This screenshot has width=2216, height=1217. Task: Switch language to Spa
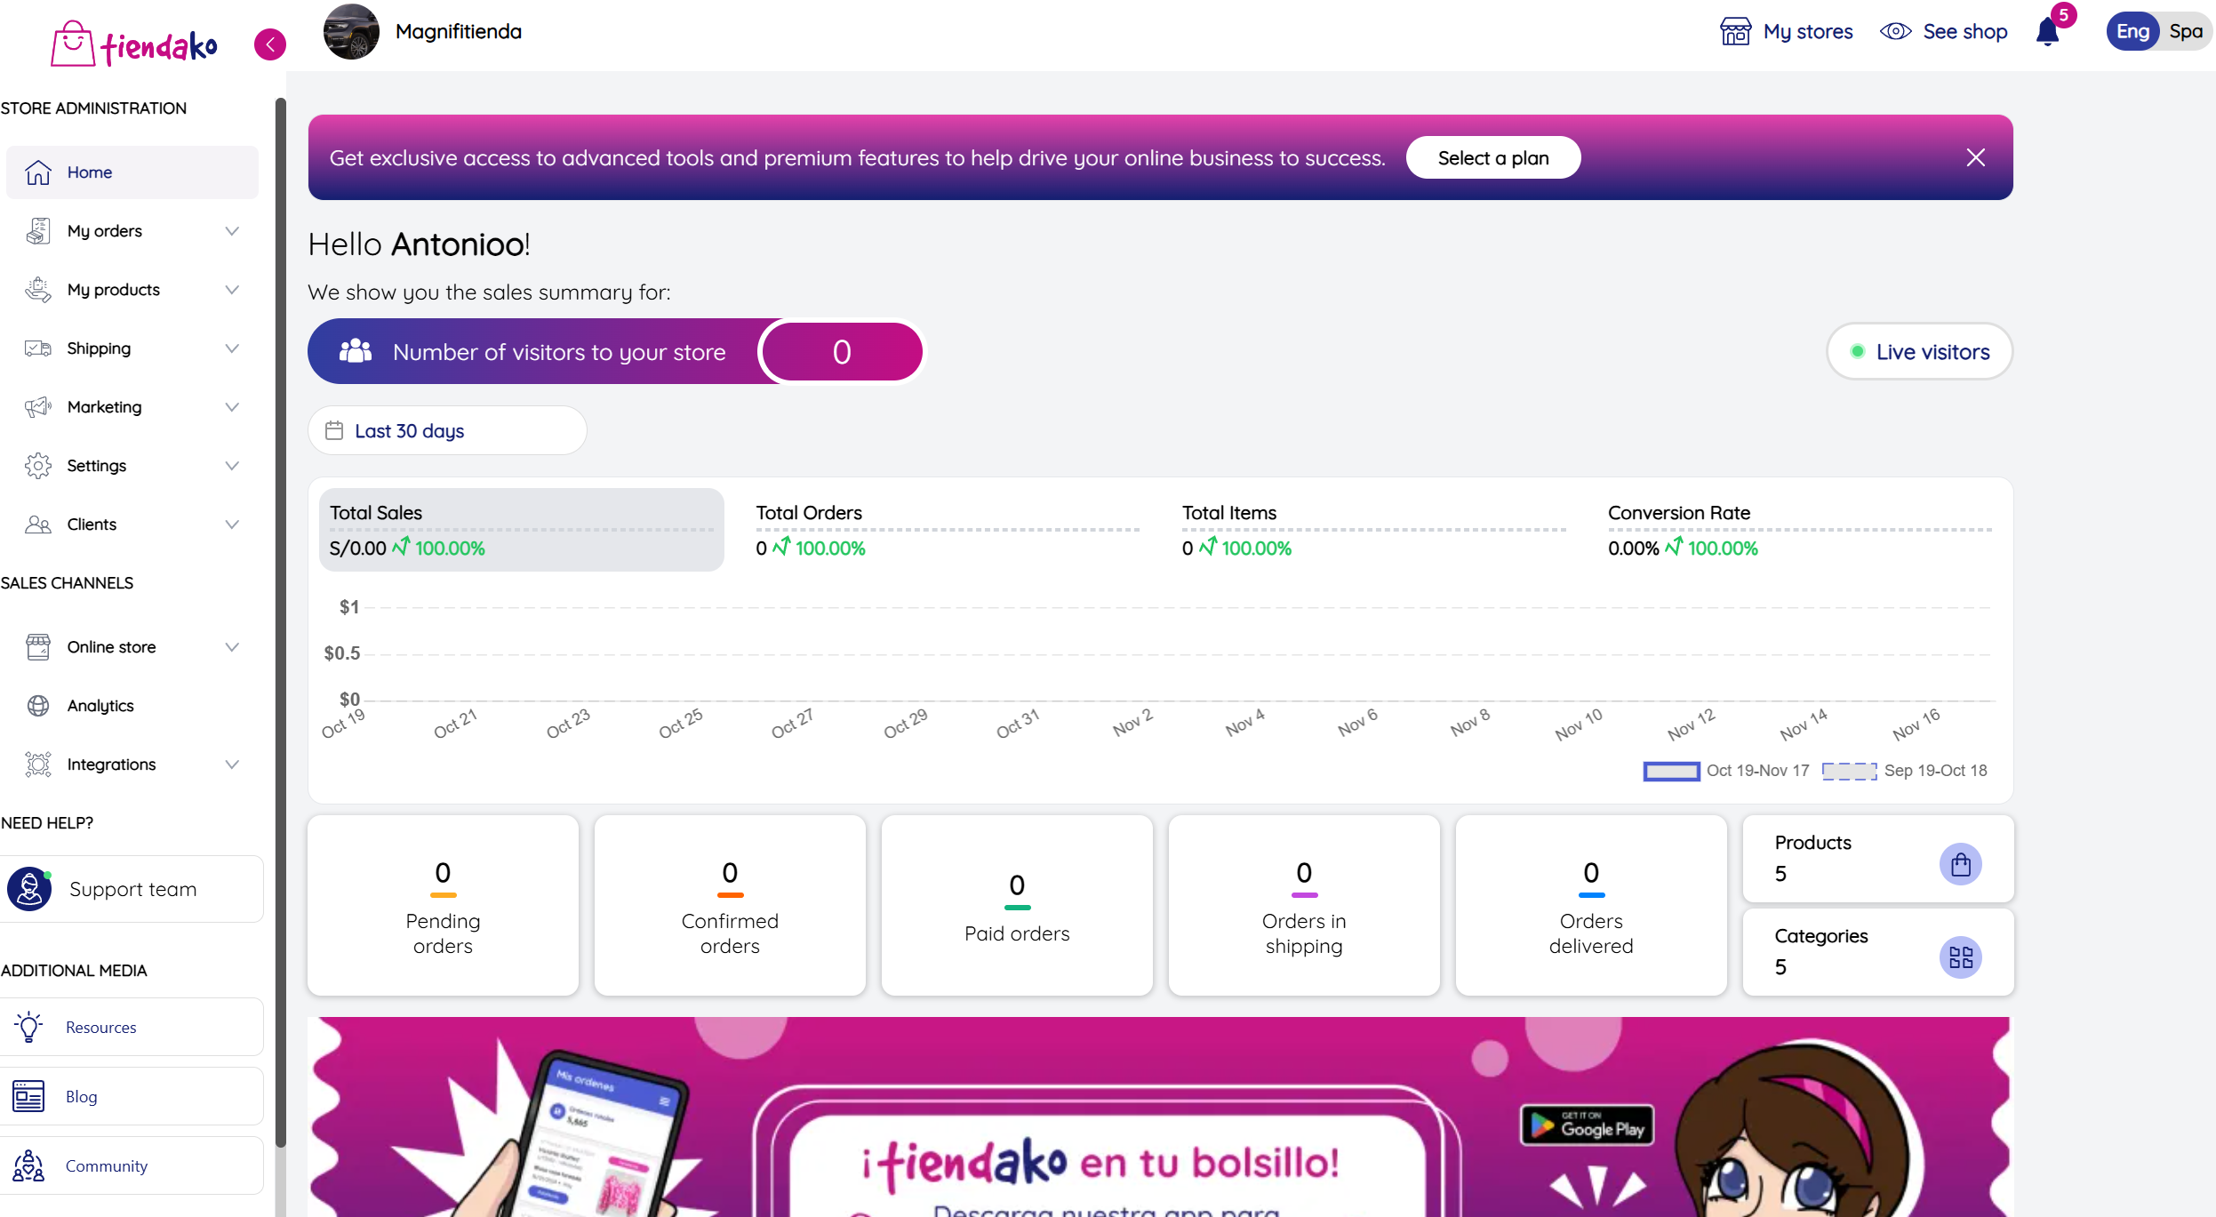(x=2186, y=32)
